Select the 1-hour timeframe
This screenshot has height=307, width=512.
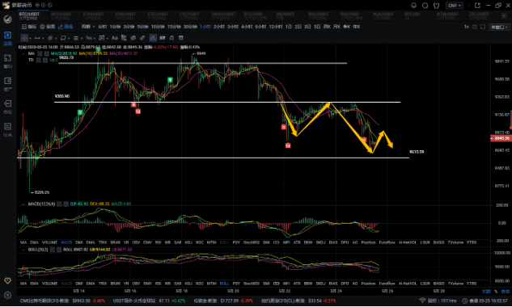pyautogui.click(x=205, y=27)
